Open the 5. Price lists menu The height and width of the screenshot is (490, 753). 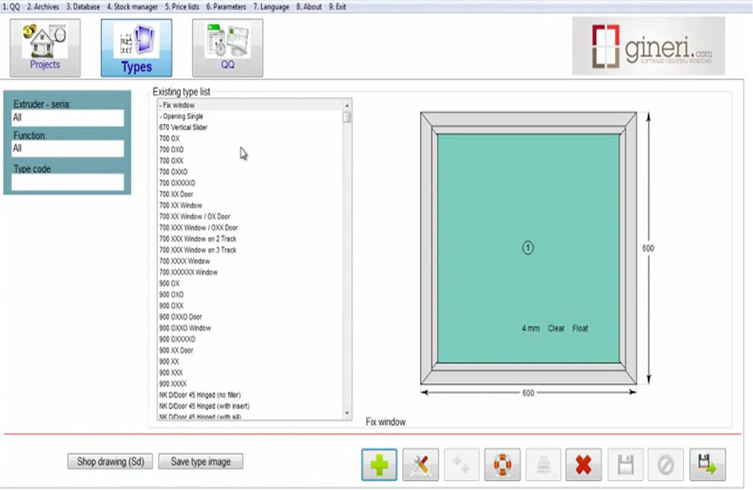pyautogui.click(x=182, y=7)
